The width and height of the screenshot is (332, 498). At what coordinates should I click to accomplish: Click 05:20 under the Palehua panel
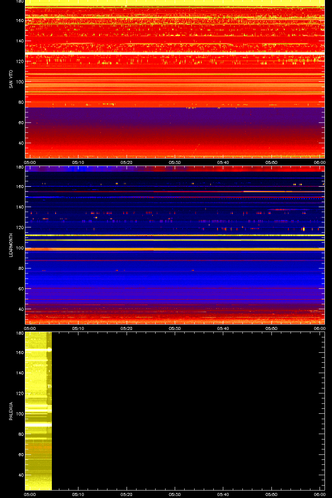point(127,494)
